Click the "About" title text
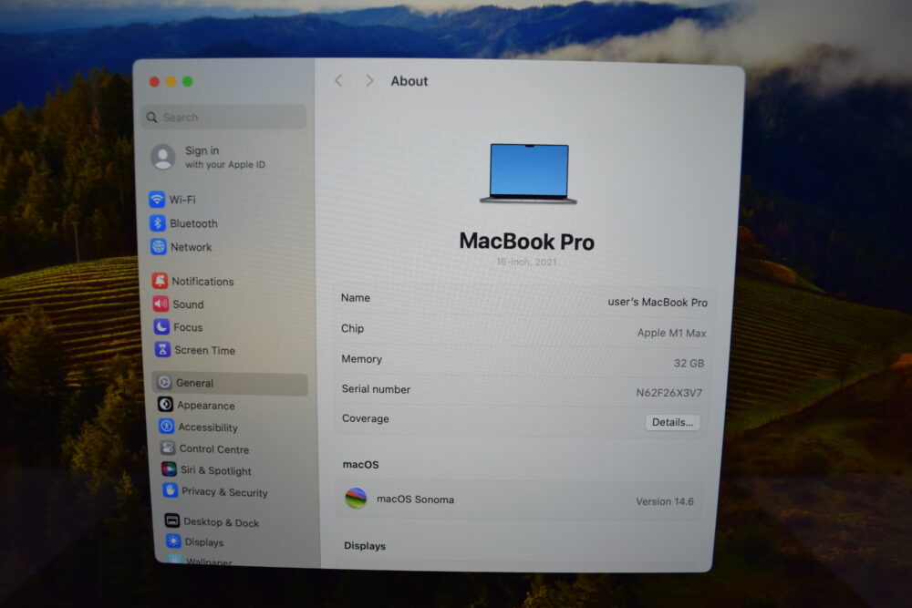The image size is (912, 608). [409, 81]
